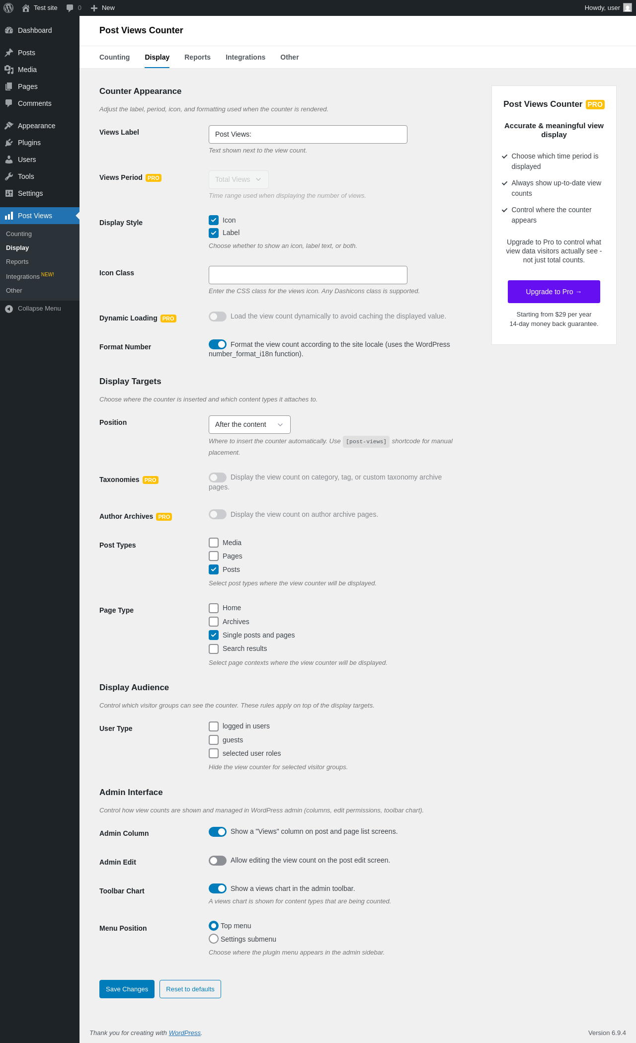Switch to the Counting tab
The width and height of the screenshot is (636, 1043).
pos(114,57)
